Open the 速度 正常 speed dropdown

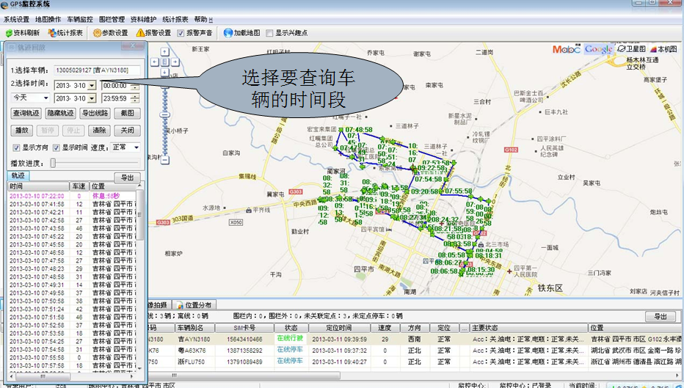pos(137,147)
